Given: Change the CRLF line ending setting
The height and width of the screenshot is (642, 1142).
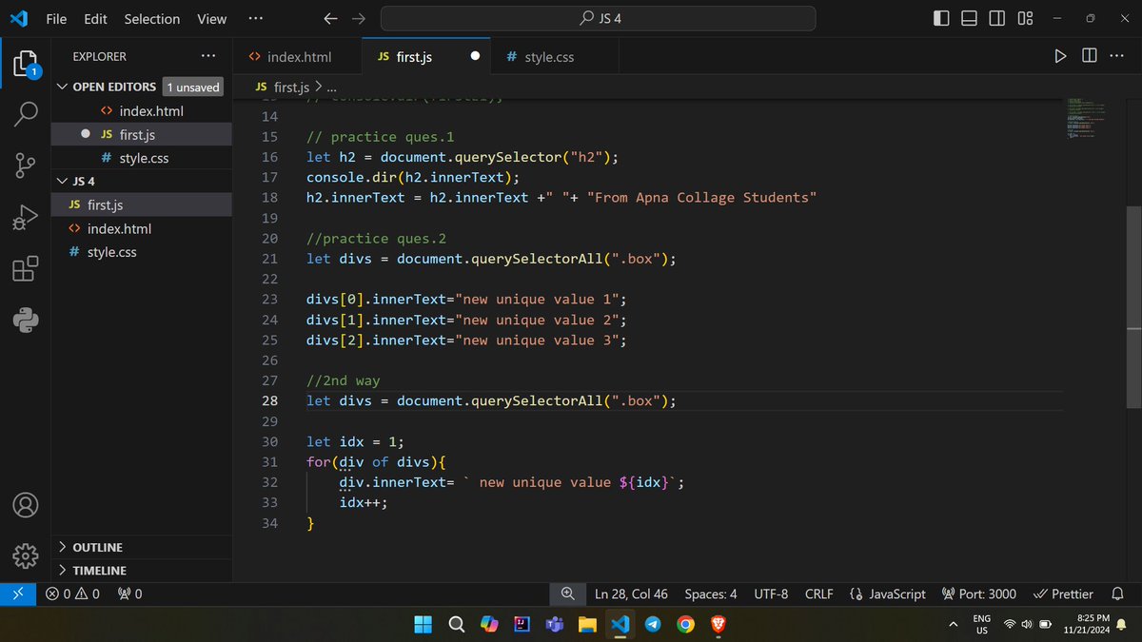Looking at the screenshot, I should click(818, 593).
